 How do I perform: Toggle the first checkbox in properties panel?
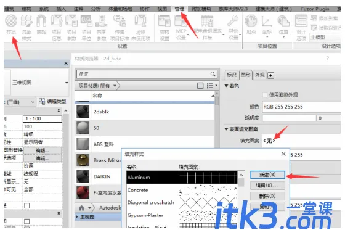pos(27,205)
